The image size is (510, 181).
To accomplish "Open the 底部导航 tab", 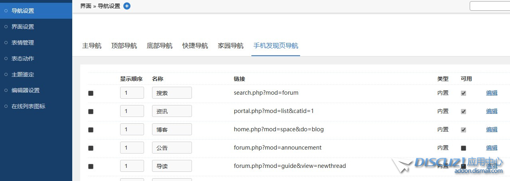I will [x=160, y=46].
